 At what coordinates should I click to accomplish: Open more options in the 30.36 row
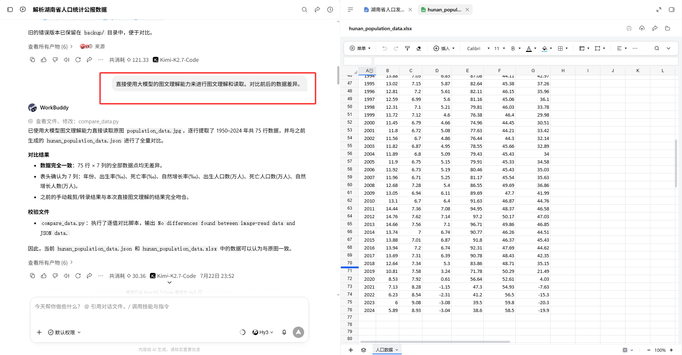tap(101, 276)
